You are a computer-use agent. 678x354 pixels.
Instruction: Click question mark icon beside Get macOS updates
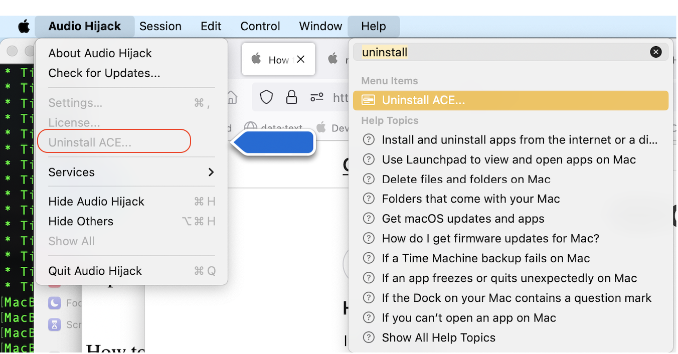tap(369, 219)
